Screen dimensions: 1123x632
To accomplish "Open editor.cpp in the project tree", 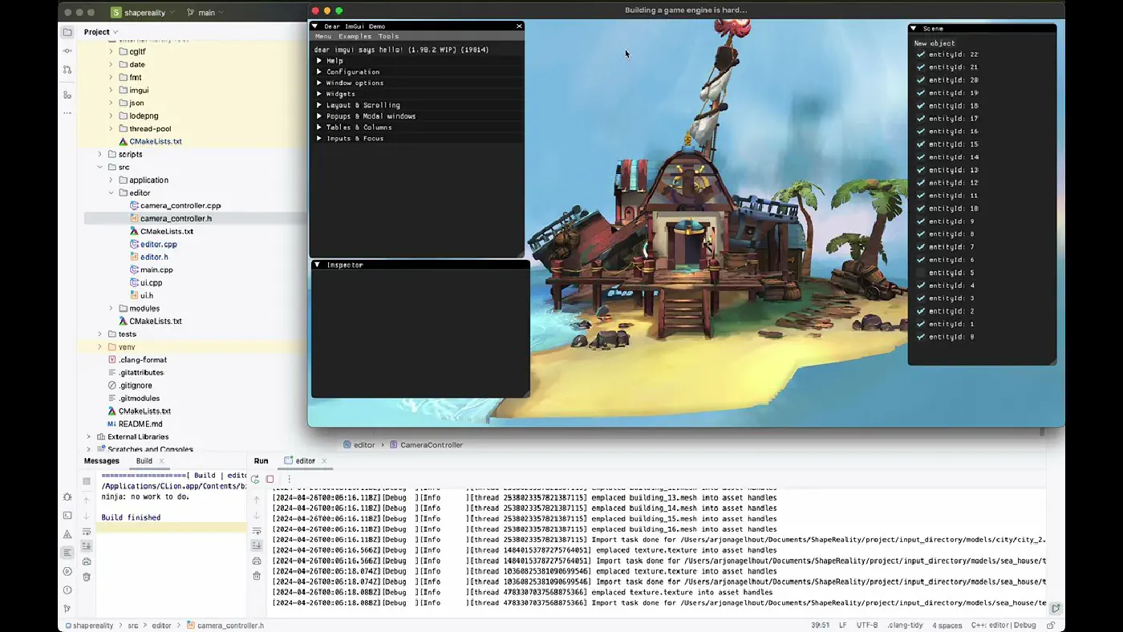I will click(x=158, y=244).
